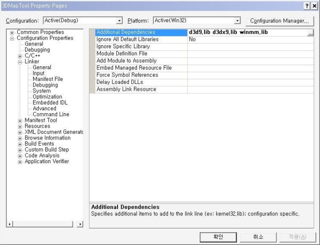
Task: Expand the Common Properties node
Action: point(12,32)
